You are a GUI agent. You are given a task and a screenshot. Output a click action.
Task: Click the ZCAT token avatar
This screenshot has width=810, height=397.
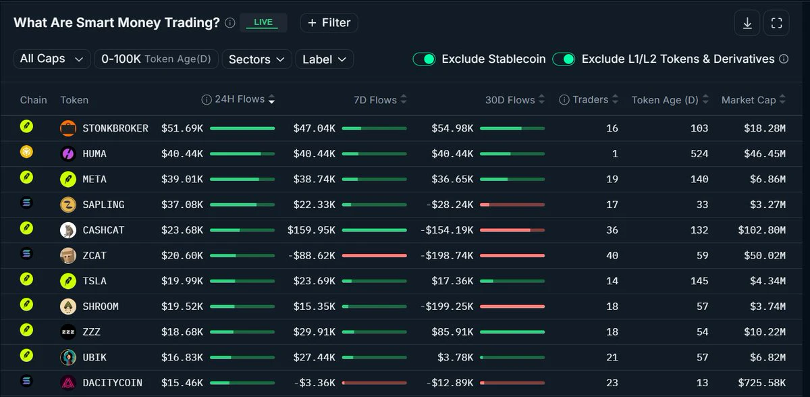coord(67,255)
